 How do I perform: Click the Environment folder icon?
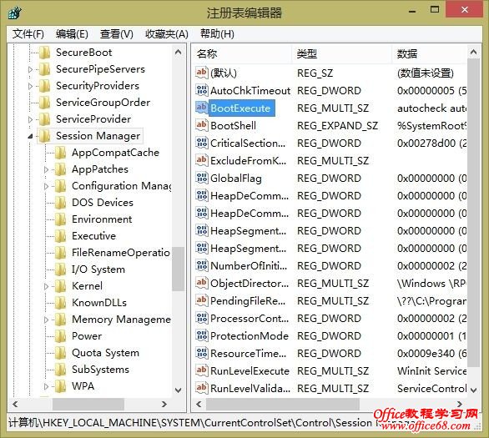tap(61, 219)
